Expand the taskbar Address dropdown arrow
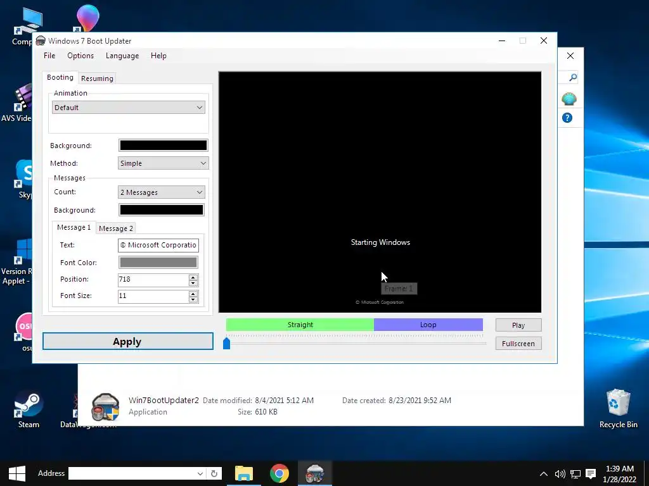Screen dimensions: 649x486 point(200,473)
